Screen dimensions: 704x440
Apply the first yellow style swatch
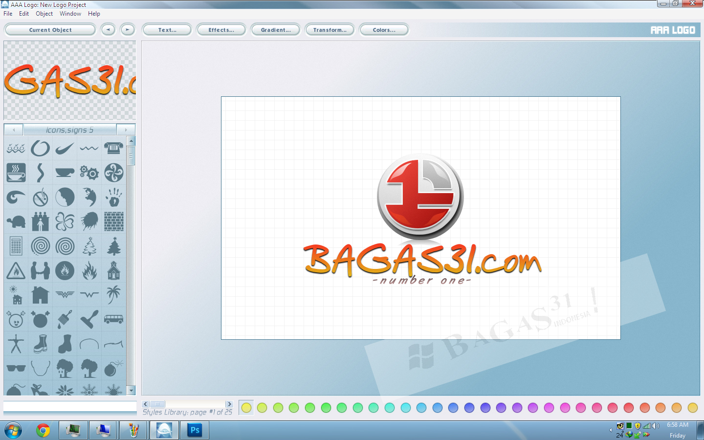click(246, 408)
